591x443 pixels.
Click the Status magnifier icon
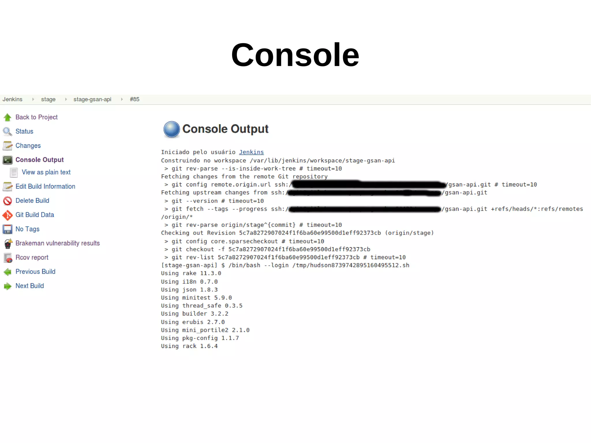coord(8,132)
